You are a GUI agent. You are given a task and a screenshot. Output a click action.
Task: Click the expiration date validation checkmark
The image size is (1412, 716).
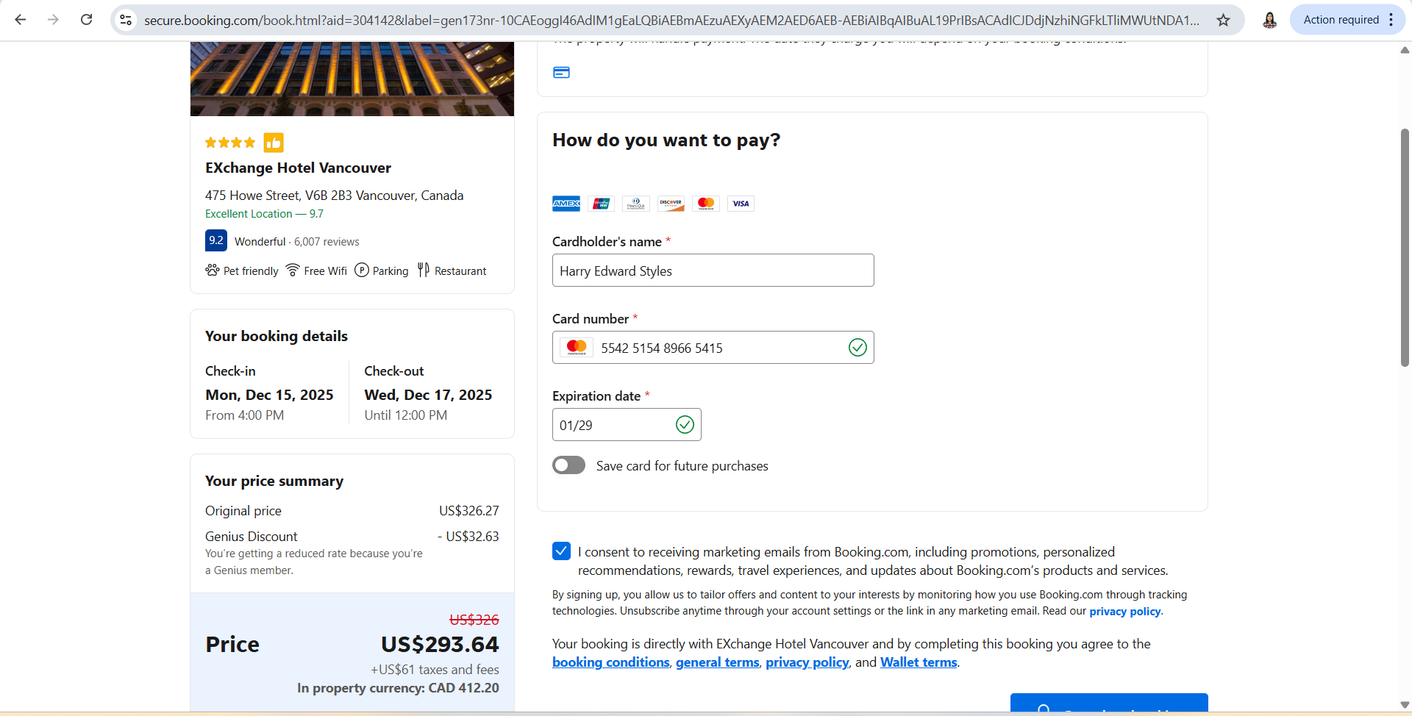(x=685, y=425)
